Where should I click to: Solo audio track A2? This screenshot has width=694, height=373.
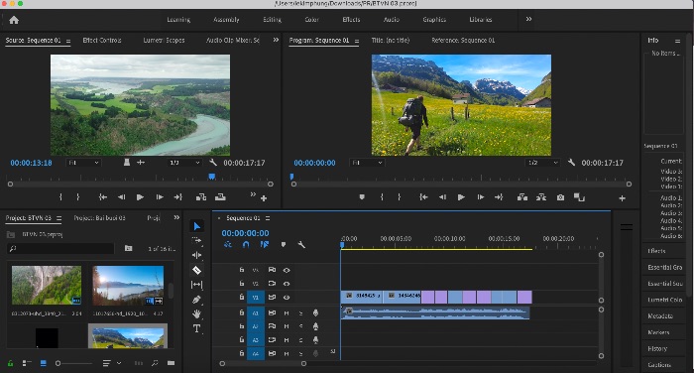point(301,326)
